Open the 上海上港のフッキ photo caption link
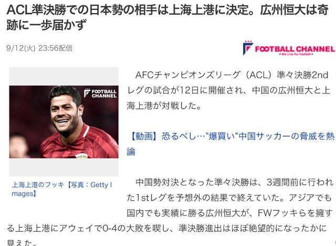The image size is (336, 246). [x=62, y=189]
